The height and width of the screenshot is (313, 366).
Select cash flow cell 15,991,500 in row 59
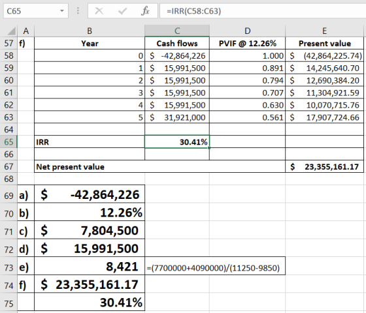(177, 68)
